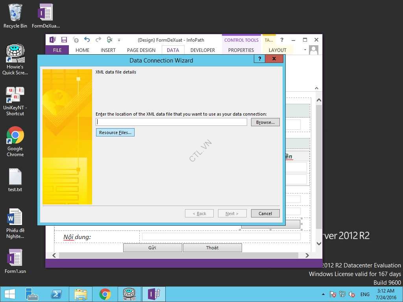Open Server Manager from the taskbar
This screenshot has width=403, height=302.
(31, 294)
